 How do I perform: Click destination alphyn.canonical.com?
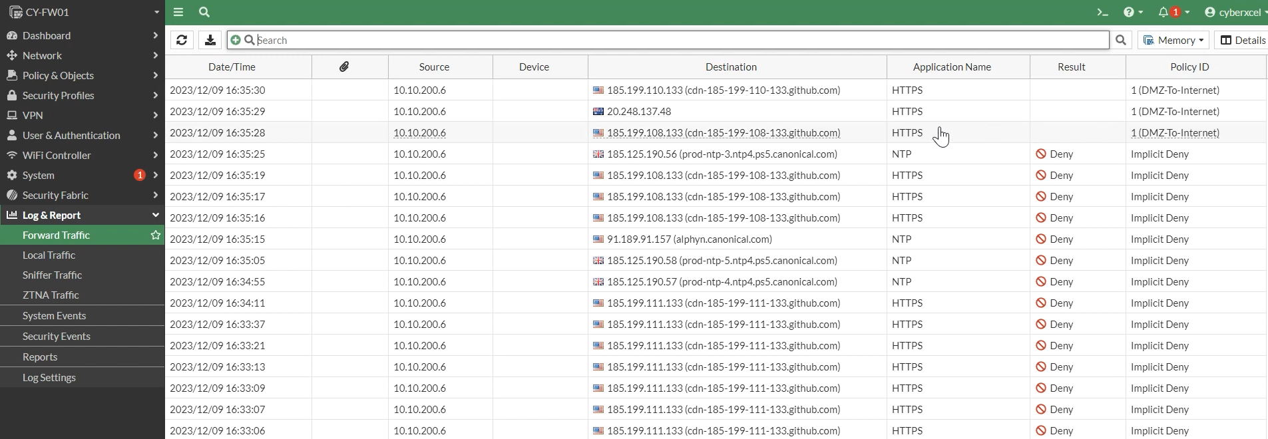[690, 239]
